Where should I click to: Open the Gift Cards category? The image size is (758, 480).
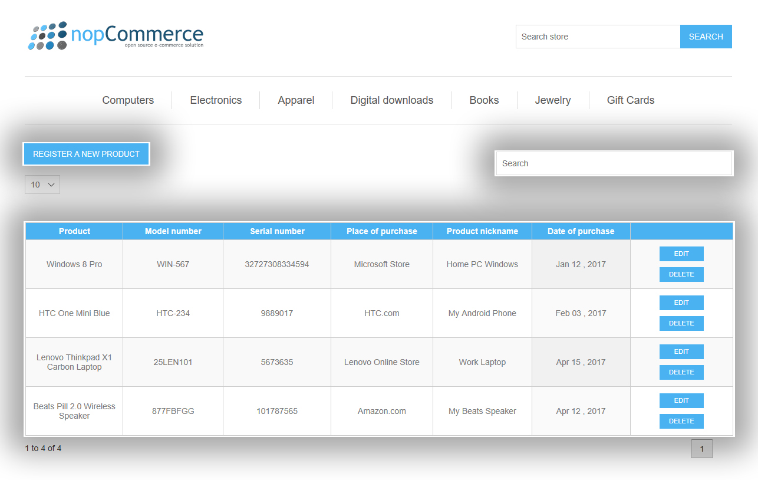pos(631,100)
